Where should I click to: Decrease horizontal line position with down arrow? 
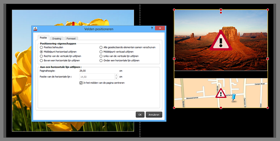116,78
